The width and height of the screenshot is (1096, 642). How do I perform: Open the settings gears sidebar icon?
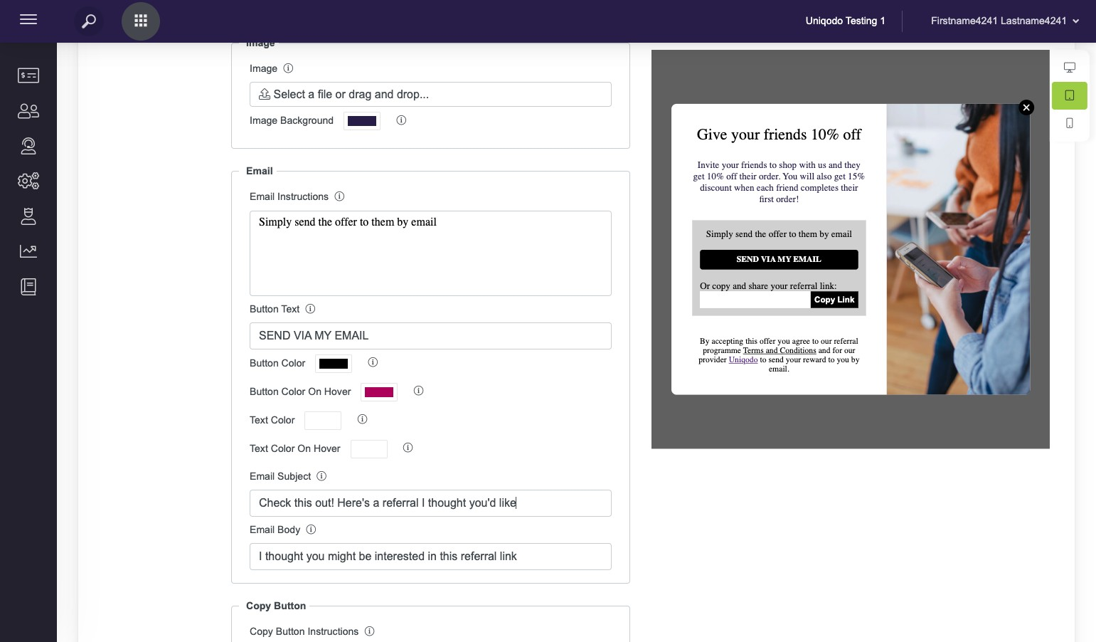click(28, 181)
